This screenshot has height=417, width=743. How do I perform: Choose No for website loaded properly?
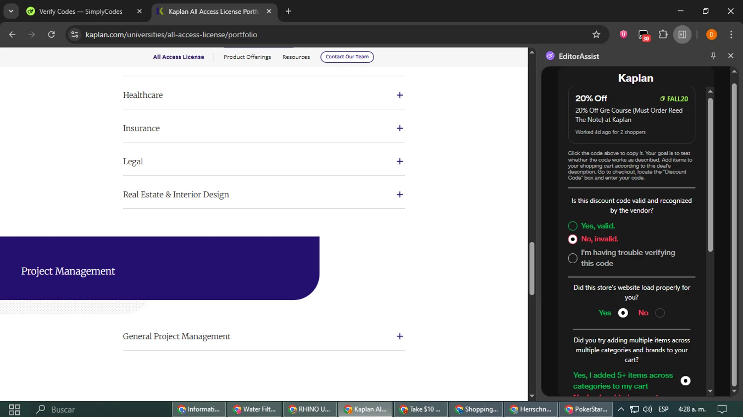[x=660, y=313]
